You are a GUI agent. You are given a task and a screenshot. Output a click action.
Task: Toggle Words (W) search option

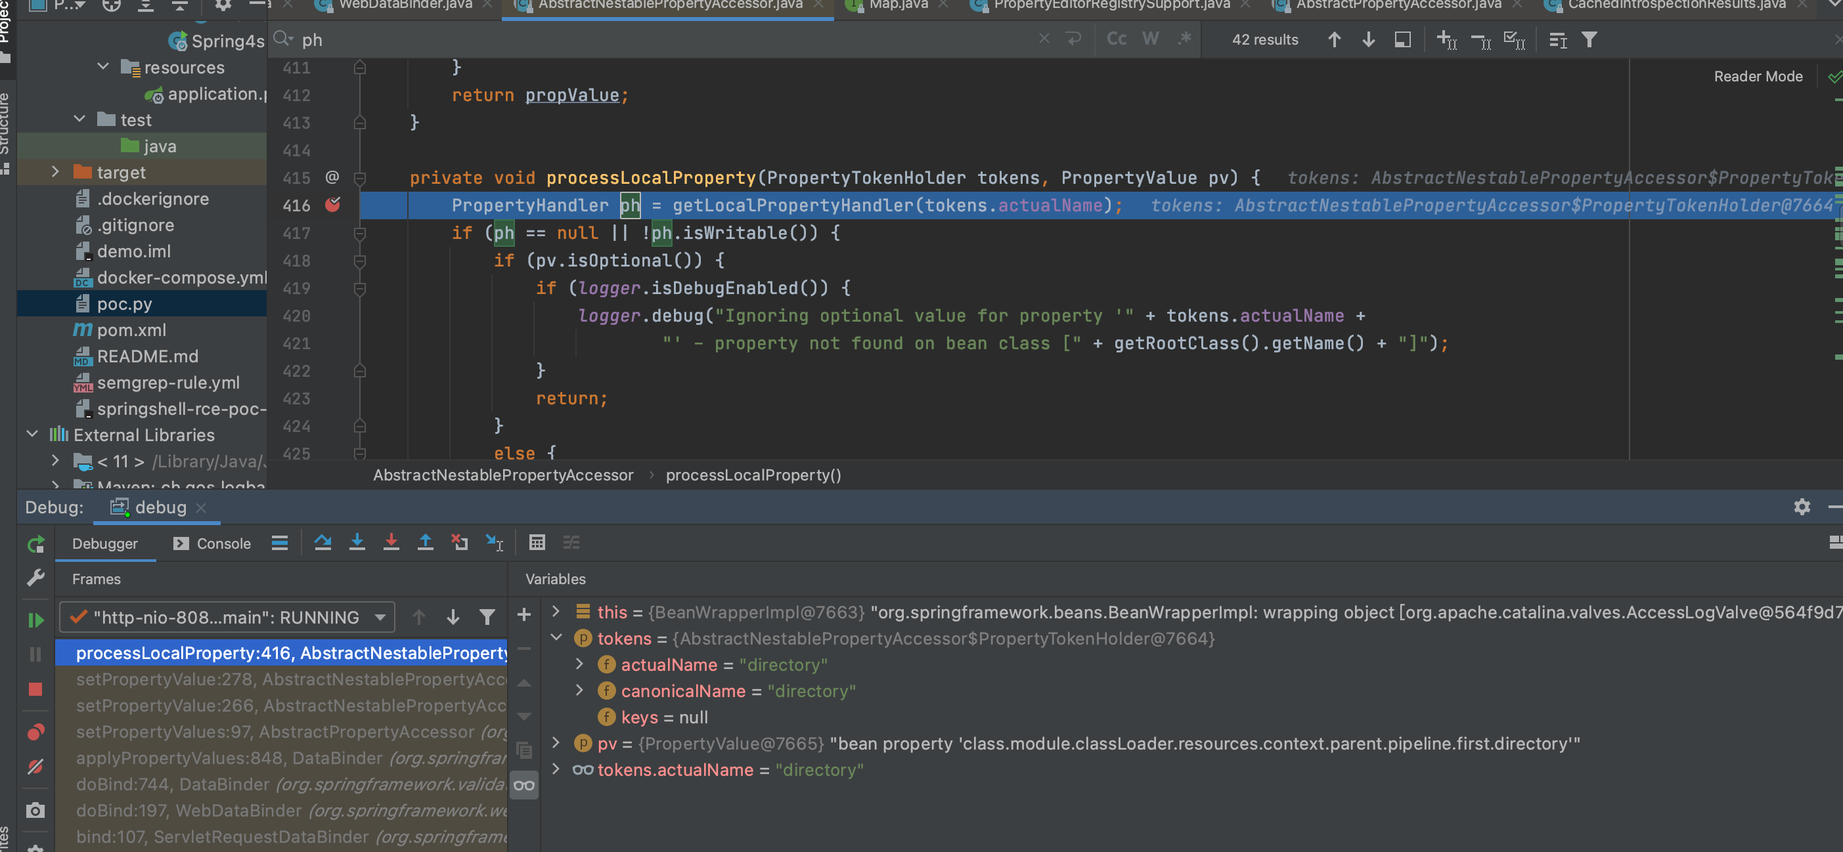pyautogui.click(x=1151, y=39)
